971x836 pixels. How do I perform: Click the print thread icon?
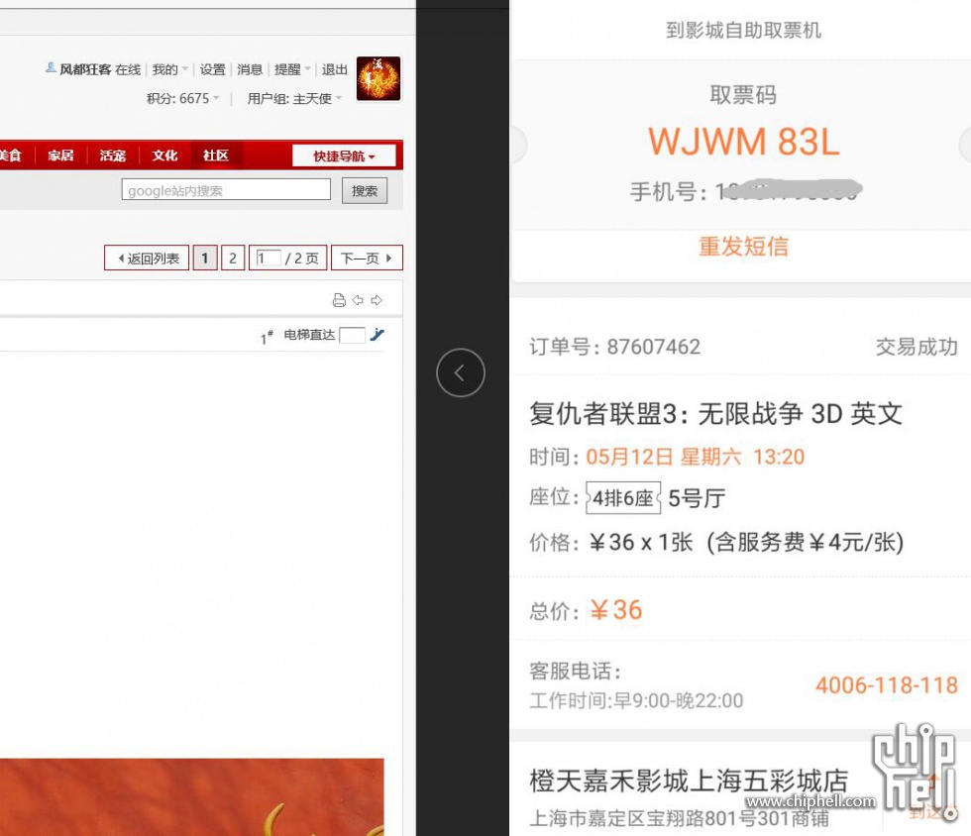(339, 300)
